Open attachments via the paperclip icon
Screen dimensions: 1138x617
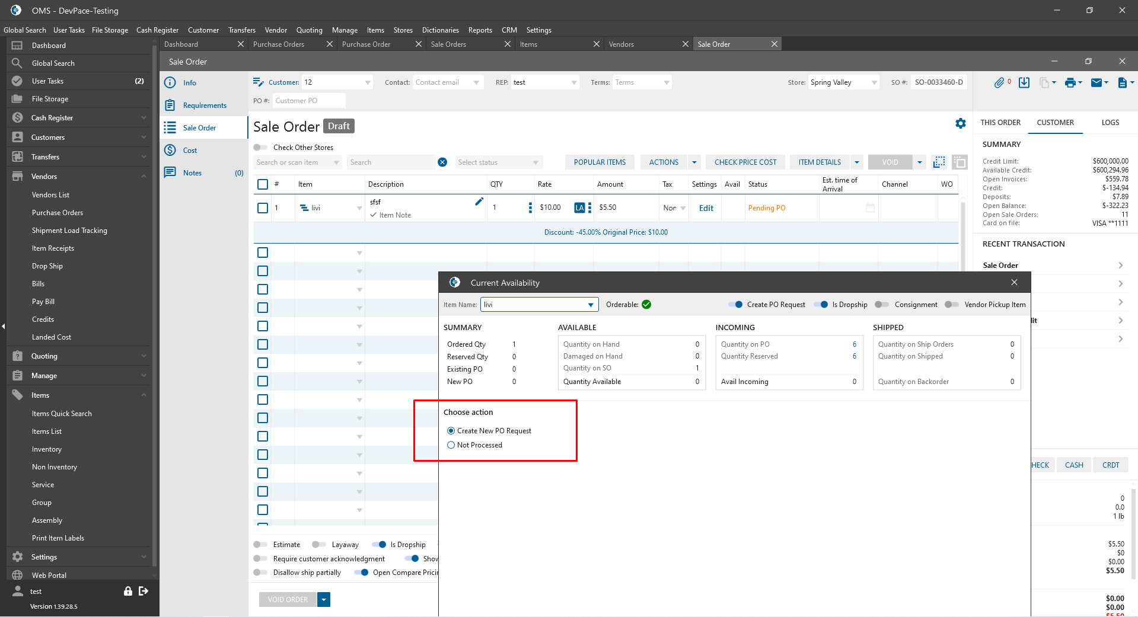999,83
